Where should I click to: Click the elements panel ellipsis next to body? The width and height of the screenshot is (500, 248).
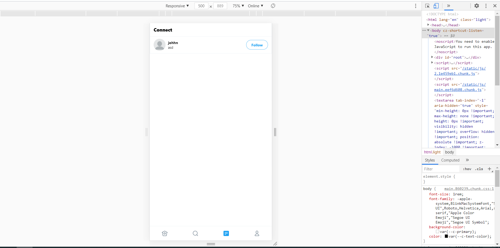[x=424, y=30]
